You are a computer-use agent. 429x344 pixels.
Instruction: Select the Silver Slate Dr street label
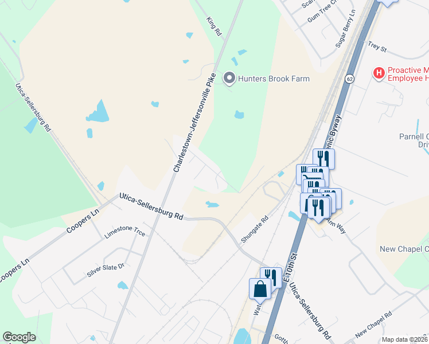[106, 270]
